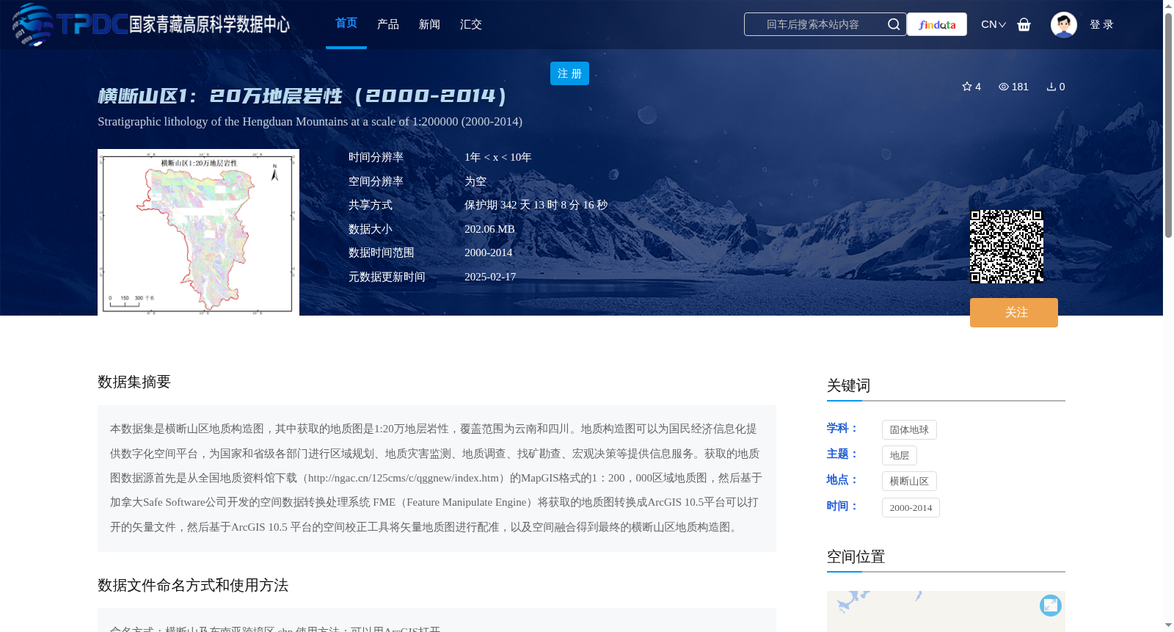Open the shopping basket icon
Viewport: 1174px width, 632px height.
pyautogui.click(x=1024, y=24)
